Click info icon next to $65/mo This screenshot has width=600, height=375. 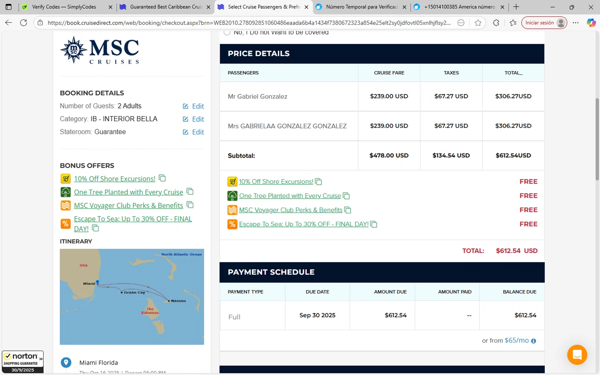(533, 341)
